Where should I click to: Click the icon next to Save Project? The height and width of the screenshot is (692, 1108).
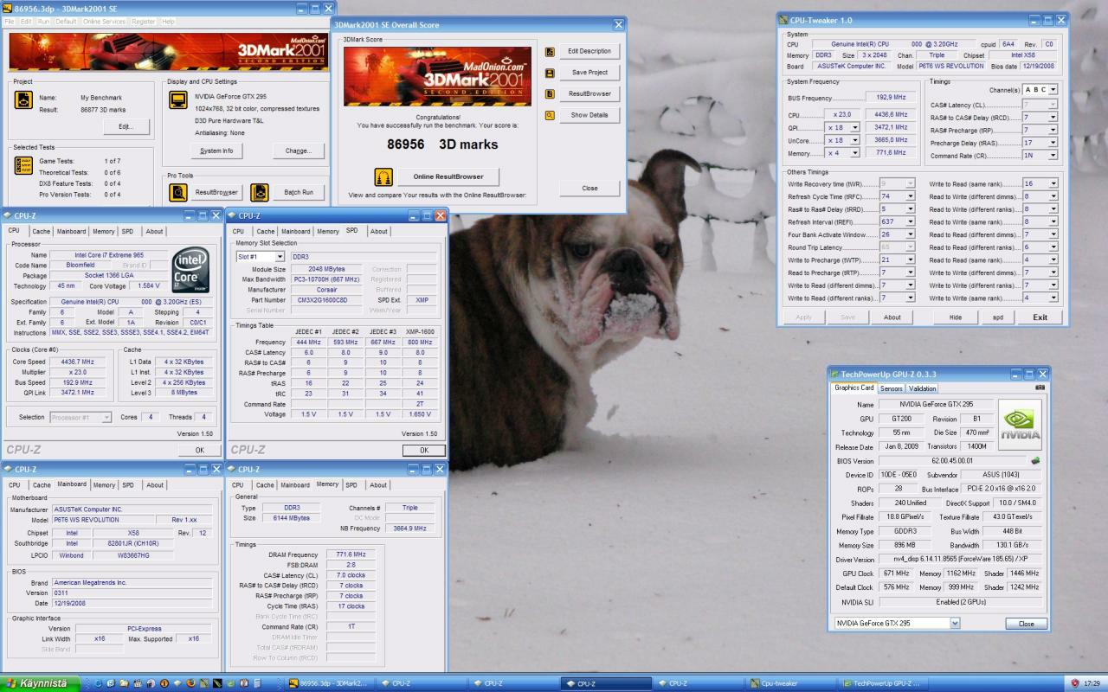[x=550, y=73]
